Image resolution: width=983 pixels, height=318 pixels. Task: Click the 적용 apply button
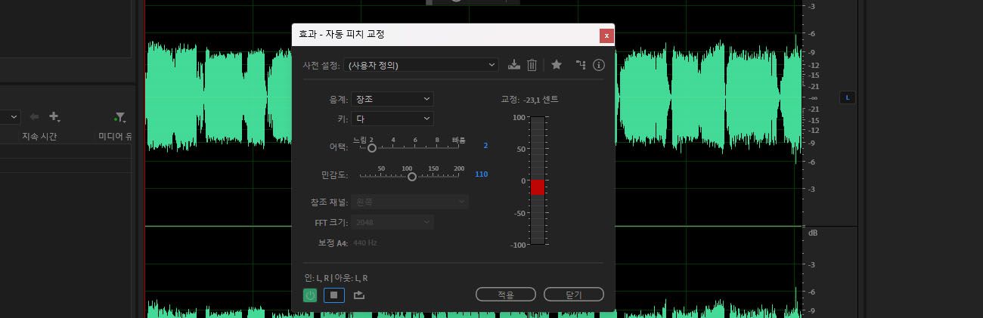(506, 295)
